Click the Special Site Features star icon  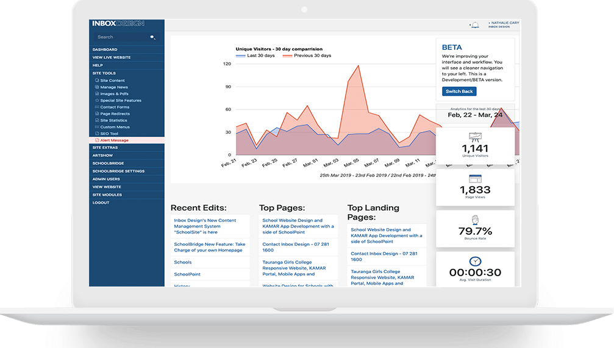(x=97, y=100)
